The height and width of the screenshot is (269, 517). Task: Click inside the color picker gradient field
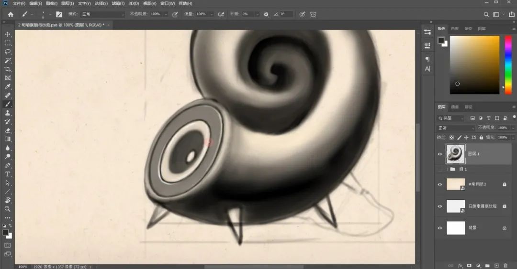(474, 65)
